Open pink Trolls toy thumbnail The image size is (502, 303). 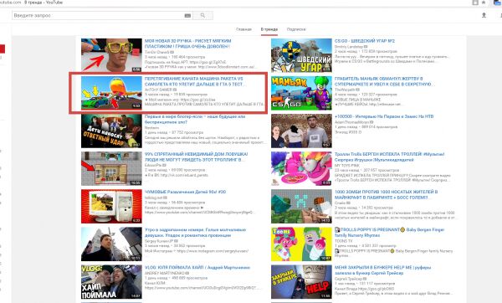pos(301,168)
